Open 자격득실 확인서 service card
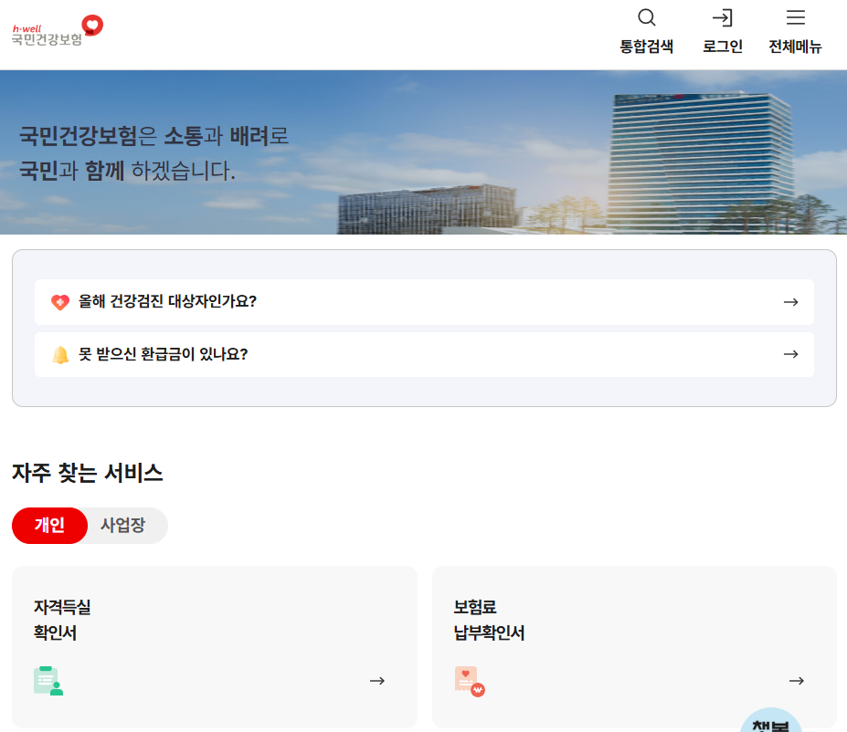Viewport: 847px width, 732px height. click(215, 647)
